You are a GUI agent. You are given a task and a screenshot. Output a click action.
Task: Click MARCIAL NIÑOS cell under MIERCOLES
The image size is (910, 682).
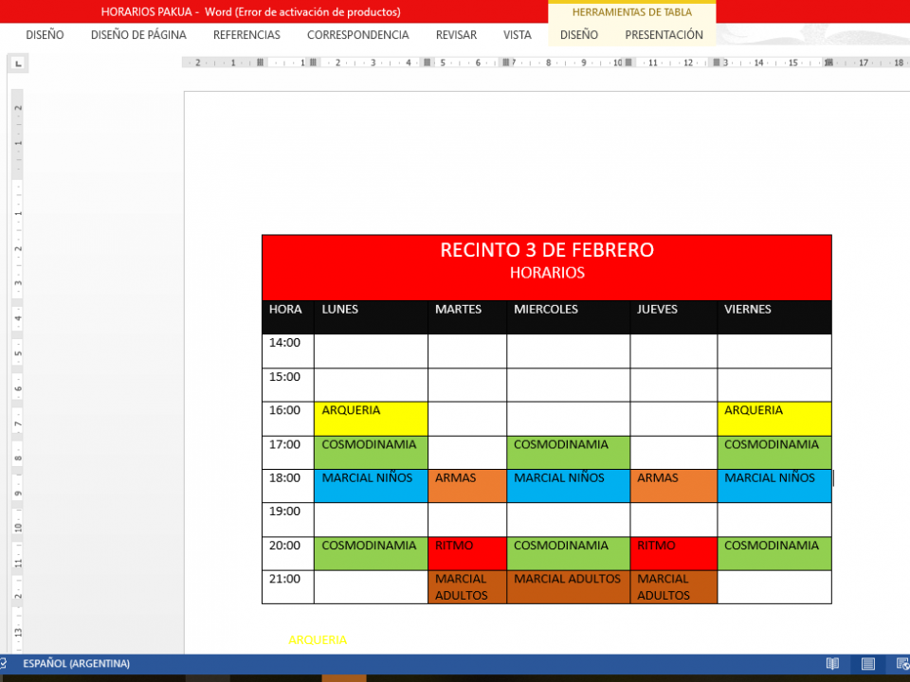(568, 485)
